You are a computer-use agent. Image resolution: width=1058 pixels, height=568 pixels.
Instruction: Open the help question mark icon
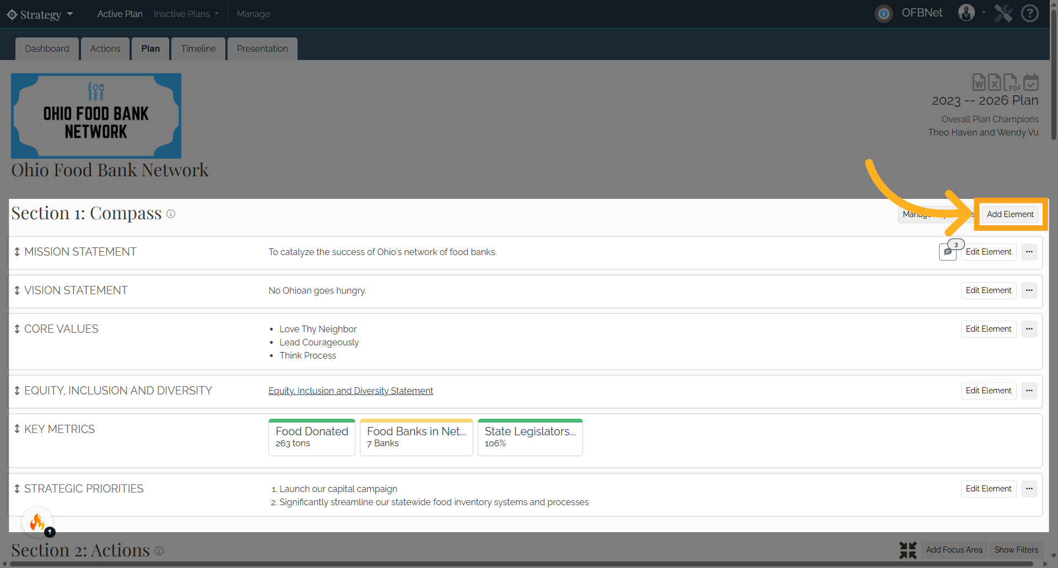tap(1030, 13)
